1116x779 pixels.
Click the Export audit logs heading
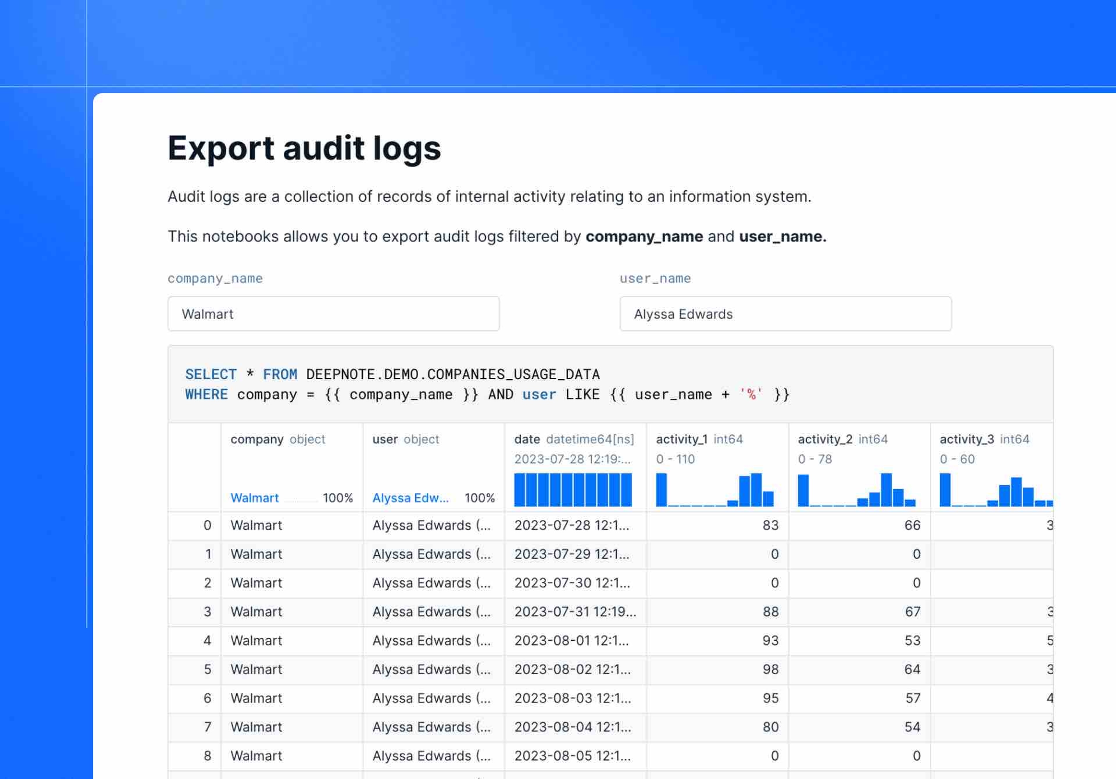pos(304,148)
